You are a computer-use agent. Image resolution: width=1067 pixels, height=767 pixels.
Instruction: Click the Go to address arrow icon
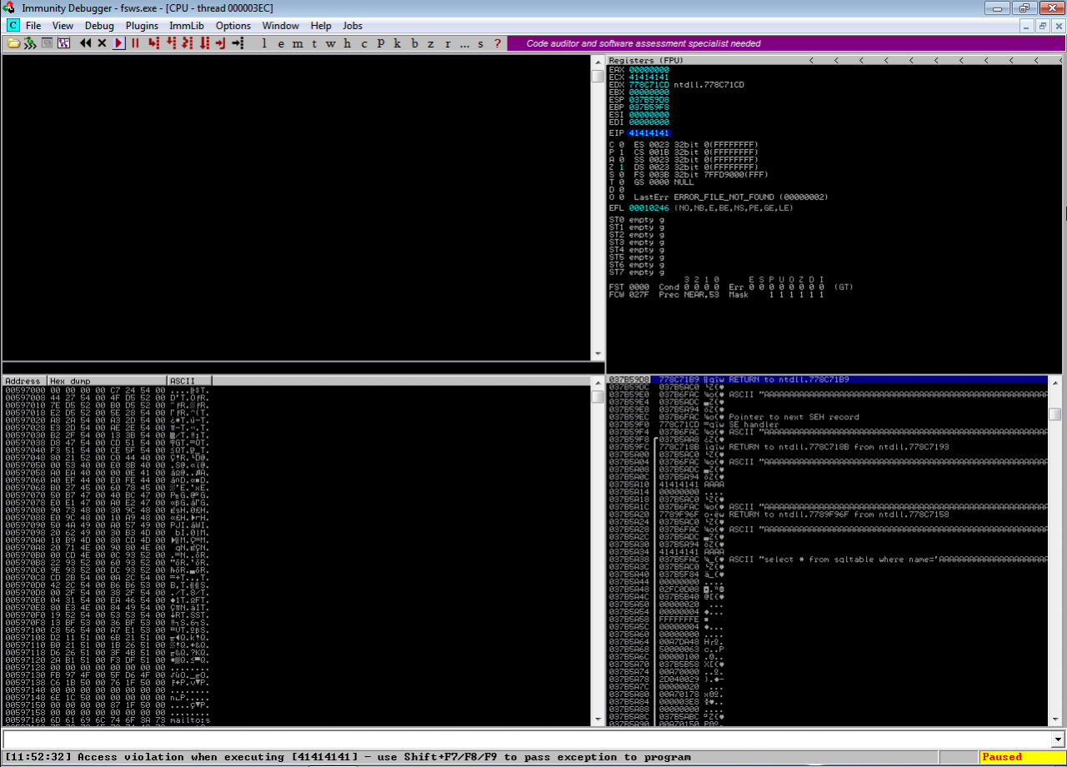coord(238,43)
